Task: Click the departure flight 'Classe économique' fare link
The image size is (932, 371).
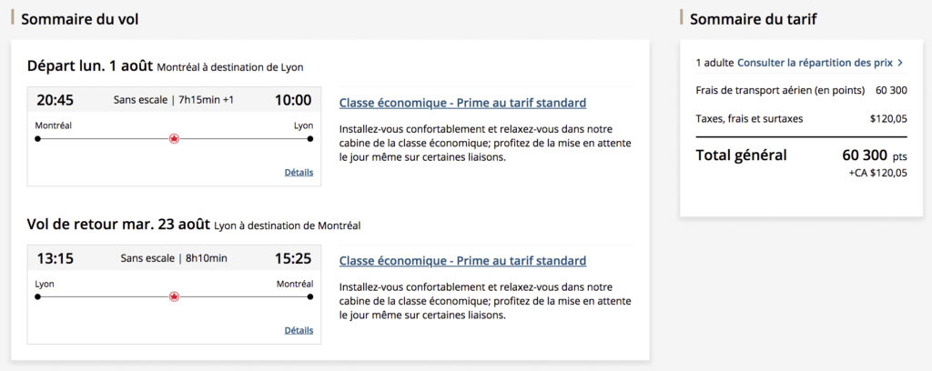Action: click(x=462, y=103)
